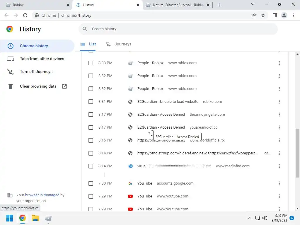Reload the history page
This screenshot has height=225, width=300.
point(25,15)
